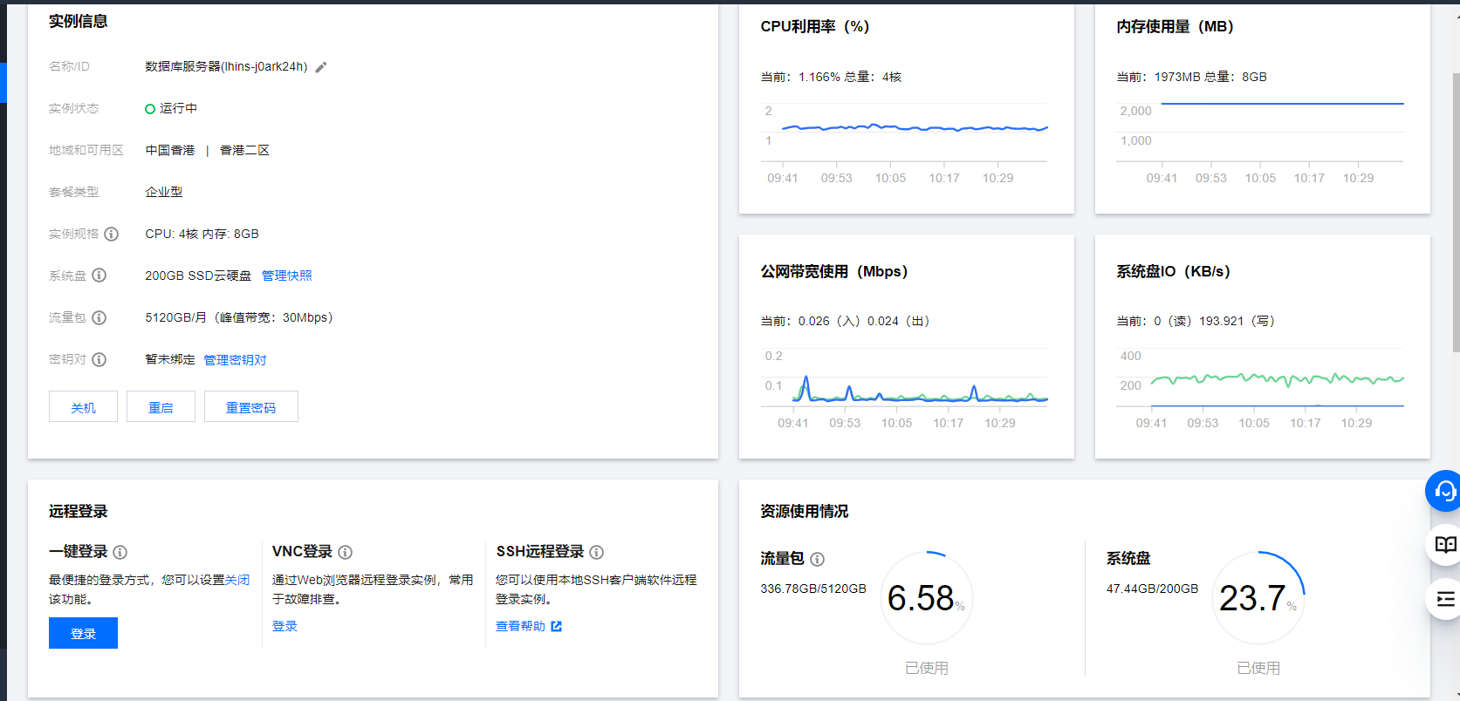Edit instance name with pencil icon

click(x=321, y=67)
